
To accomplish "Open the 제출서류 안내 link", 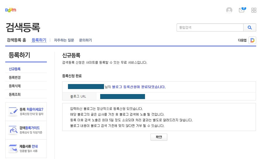I will [29, 146].
